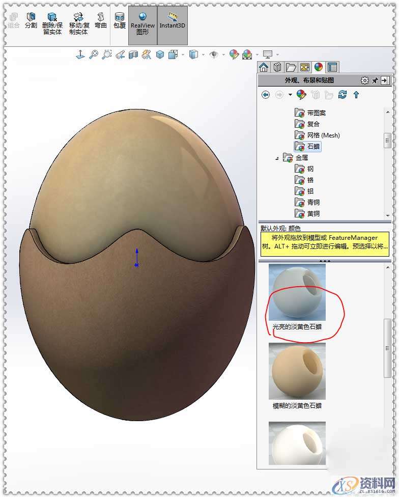Open the Apply Scene dropdown arrow

pyautogui.click(x=257, y=55)
